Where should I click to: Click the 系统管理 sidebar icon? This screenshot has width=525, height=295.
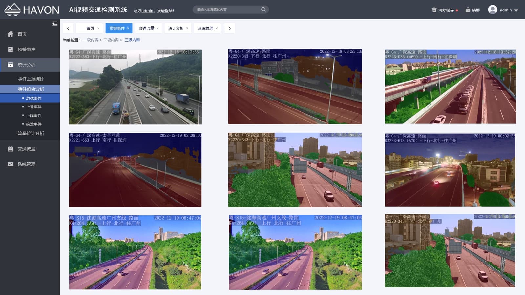pyautogui.click(x=10, y=164)
